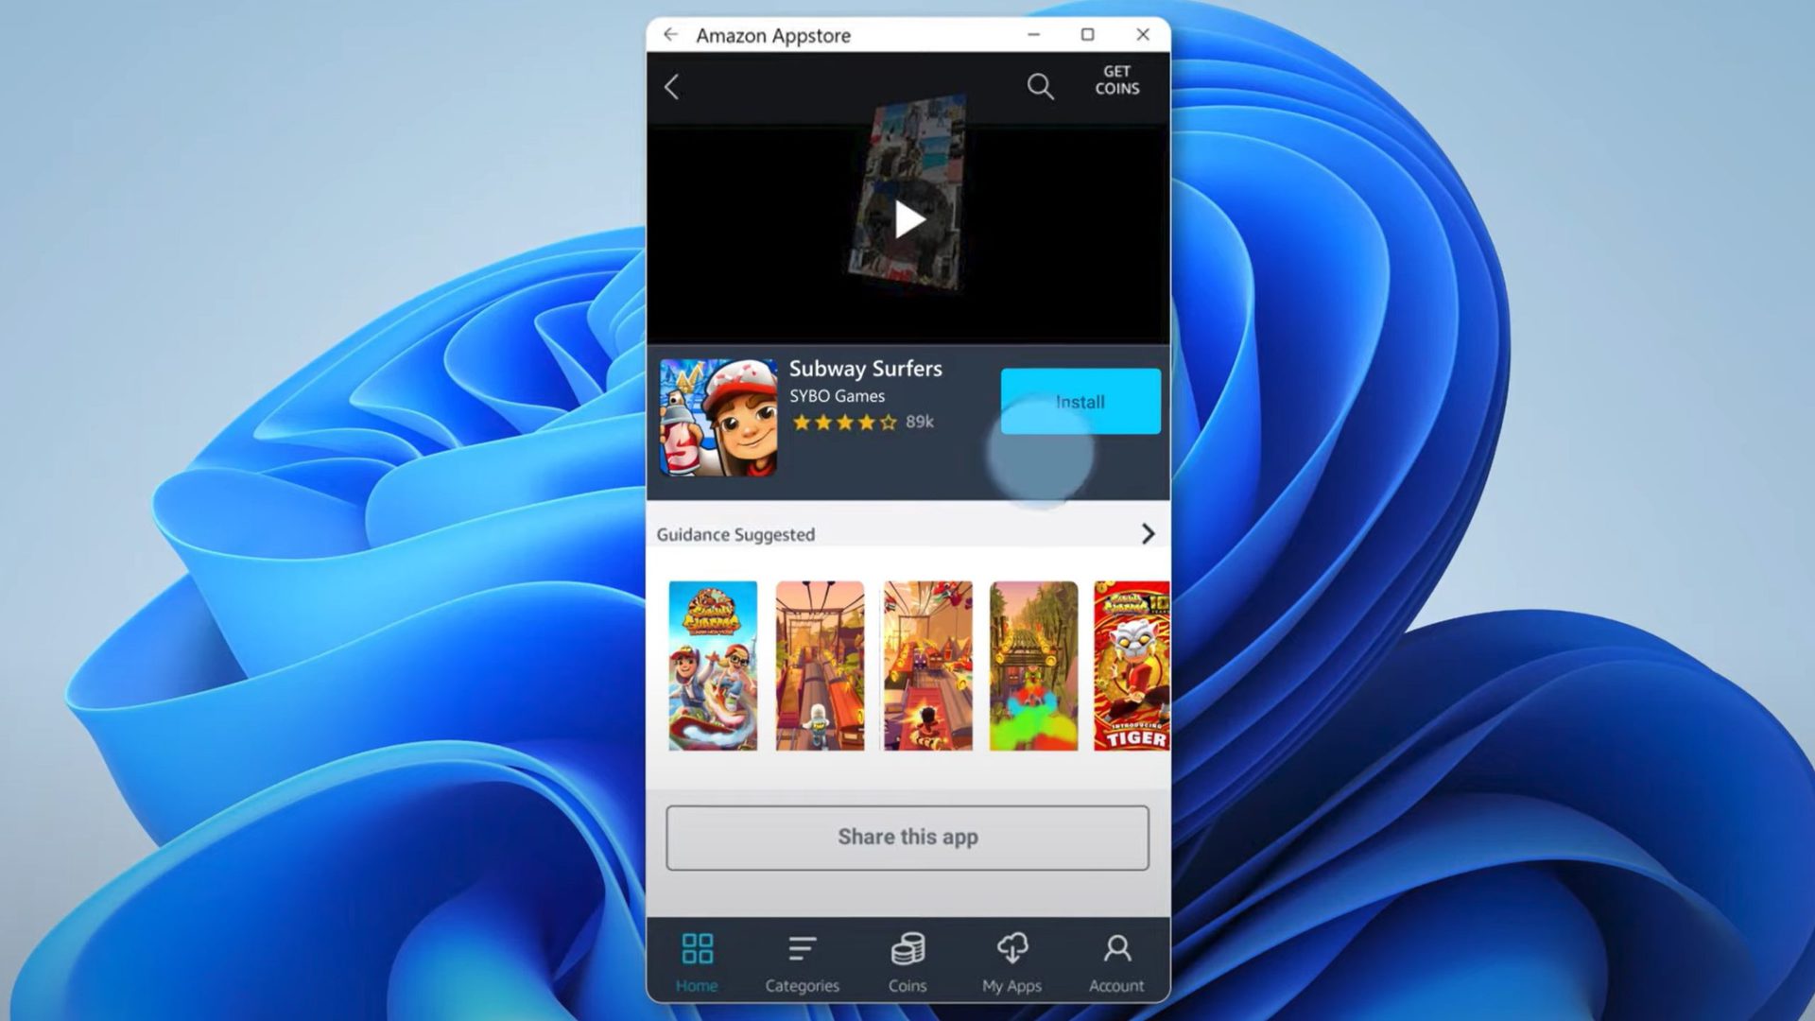
Task: Tap the Search icon
Action: pyautogui.click(x=1041, y=86)
